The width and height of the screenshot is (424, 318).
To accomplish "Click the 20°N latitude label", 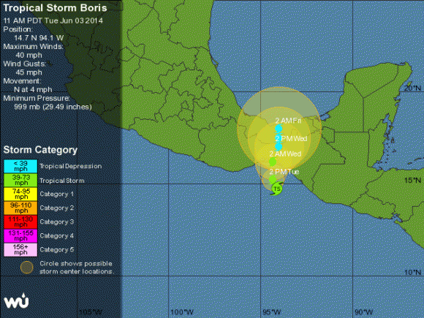I will click(x=412, y=88).
